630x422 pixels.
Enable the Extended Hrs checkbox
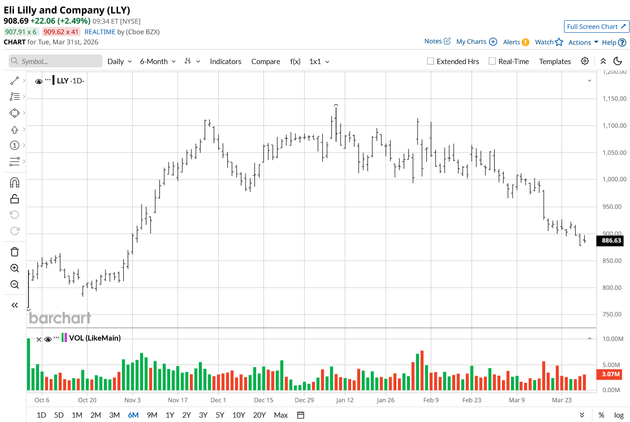431,61
